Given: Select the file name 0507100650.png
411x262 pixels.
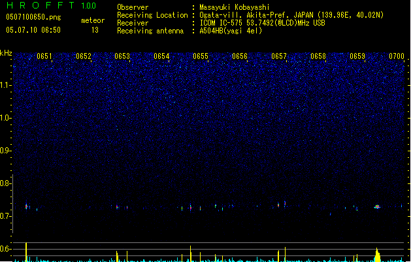Looking at the screenshot, I should tap(33, 17).
